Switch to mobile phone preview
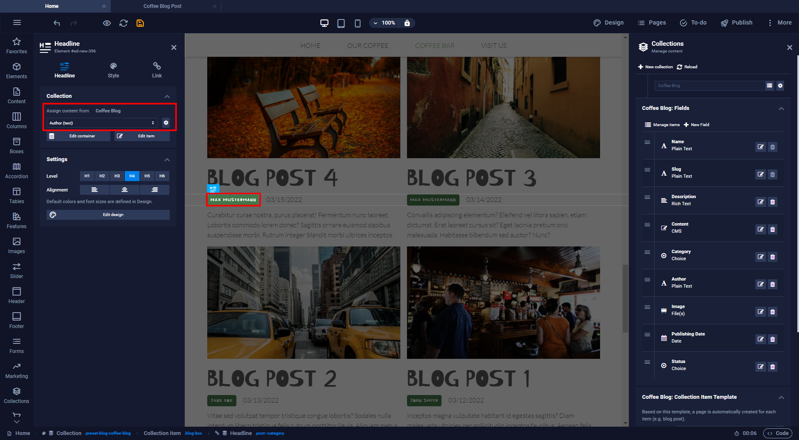Image resolution: width=799 pixels, height=440 pixels. click(357, 23)
